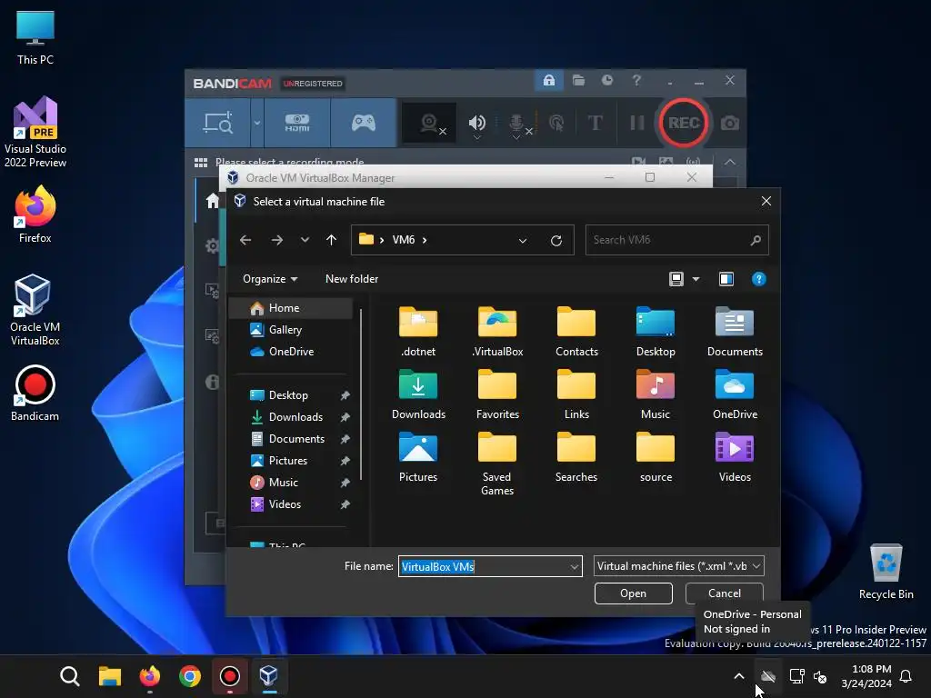Image resolution: width=931 pixels, height=698 pixels.
Task: Toggle Bandicam speaker sound icon
Action: coord(476,124)
